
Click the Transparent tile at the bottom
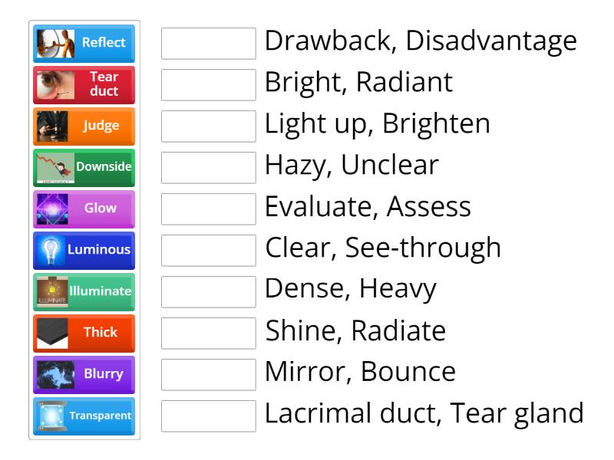84,416
